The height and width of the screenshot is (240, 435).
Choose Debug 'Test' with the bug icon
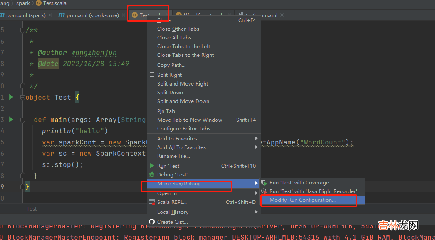point(172,175)
